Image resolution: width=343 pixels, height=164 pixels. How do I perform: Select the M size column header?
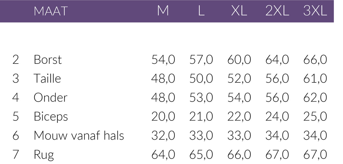click(x=163, y=11)
